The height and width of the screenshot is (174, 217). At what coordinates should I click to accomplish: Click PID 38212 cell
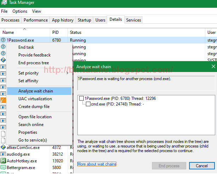58,154
